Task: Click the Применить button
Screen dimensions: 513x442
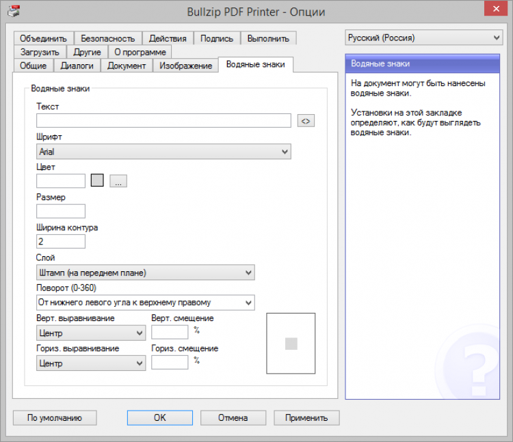Action: pos(306,418)
